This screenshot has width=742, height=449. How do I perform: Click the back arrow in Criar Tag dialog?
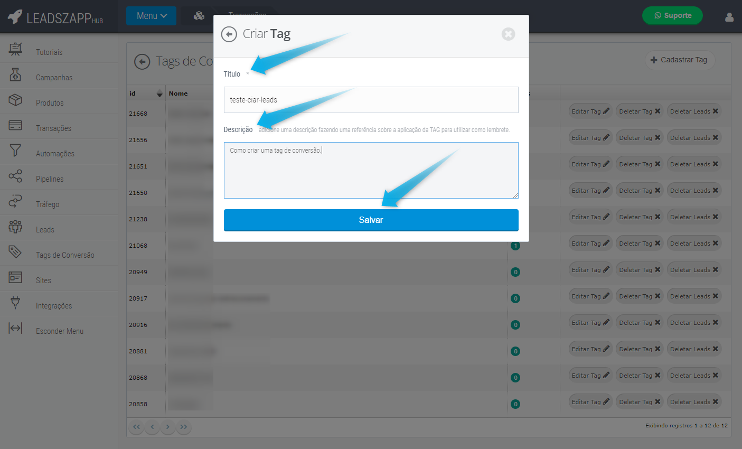tap(229, 34)
